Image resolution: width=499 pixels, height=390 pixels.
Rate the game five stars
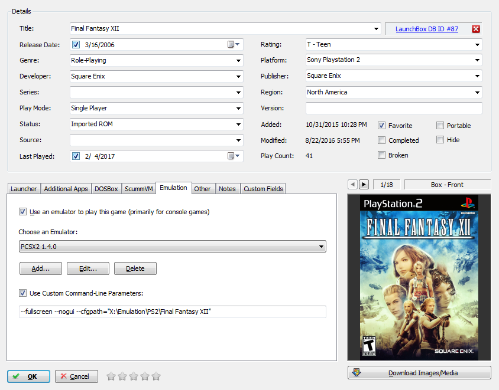(156, 376)
